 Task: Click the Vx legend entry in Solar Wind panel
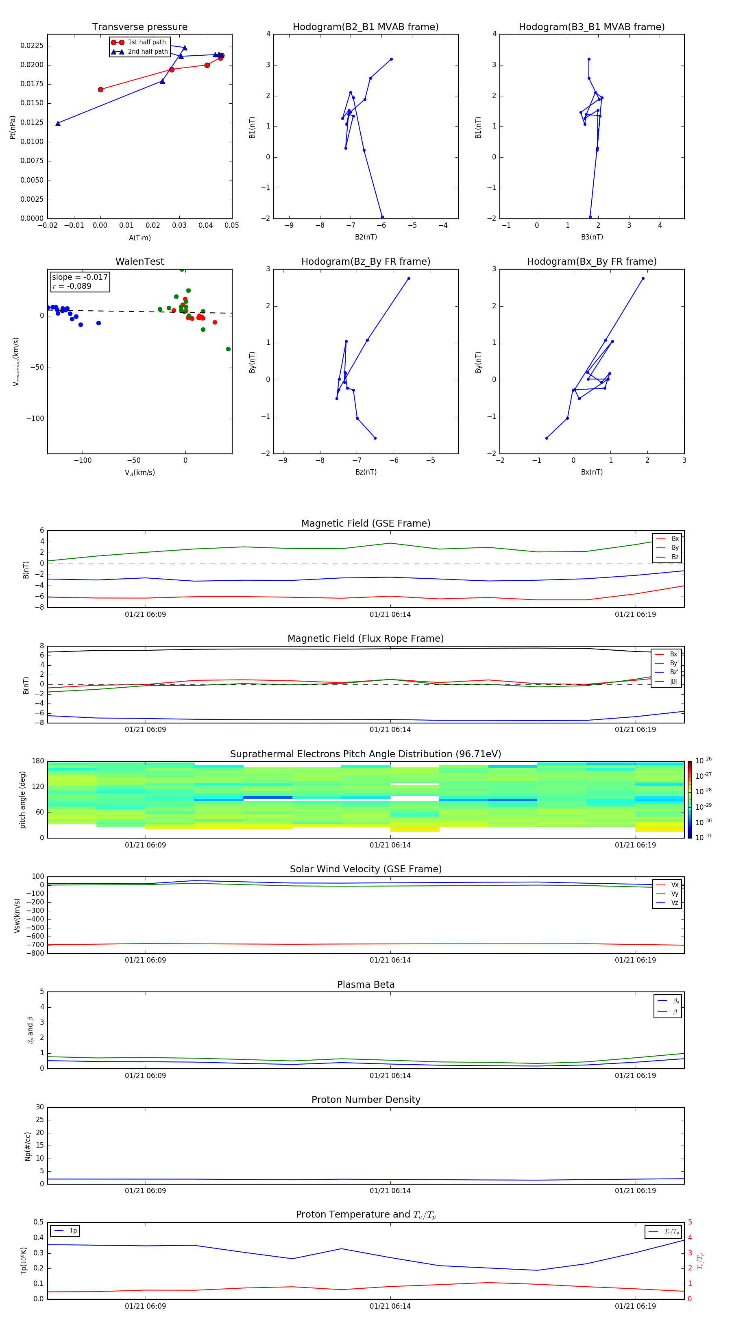click(x=667, y=884)
